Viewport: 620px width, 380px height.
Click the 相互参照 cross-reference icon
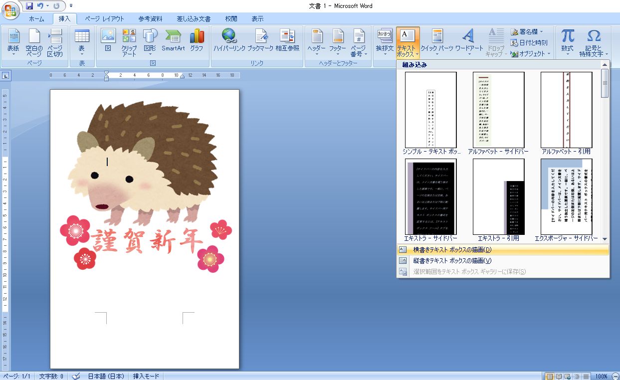click(287, 40)
